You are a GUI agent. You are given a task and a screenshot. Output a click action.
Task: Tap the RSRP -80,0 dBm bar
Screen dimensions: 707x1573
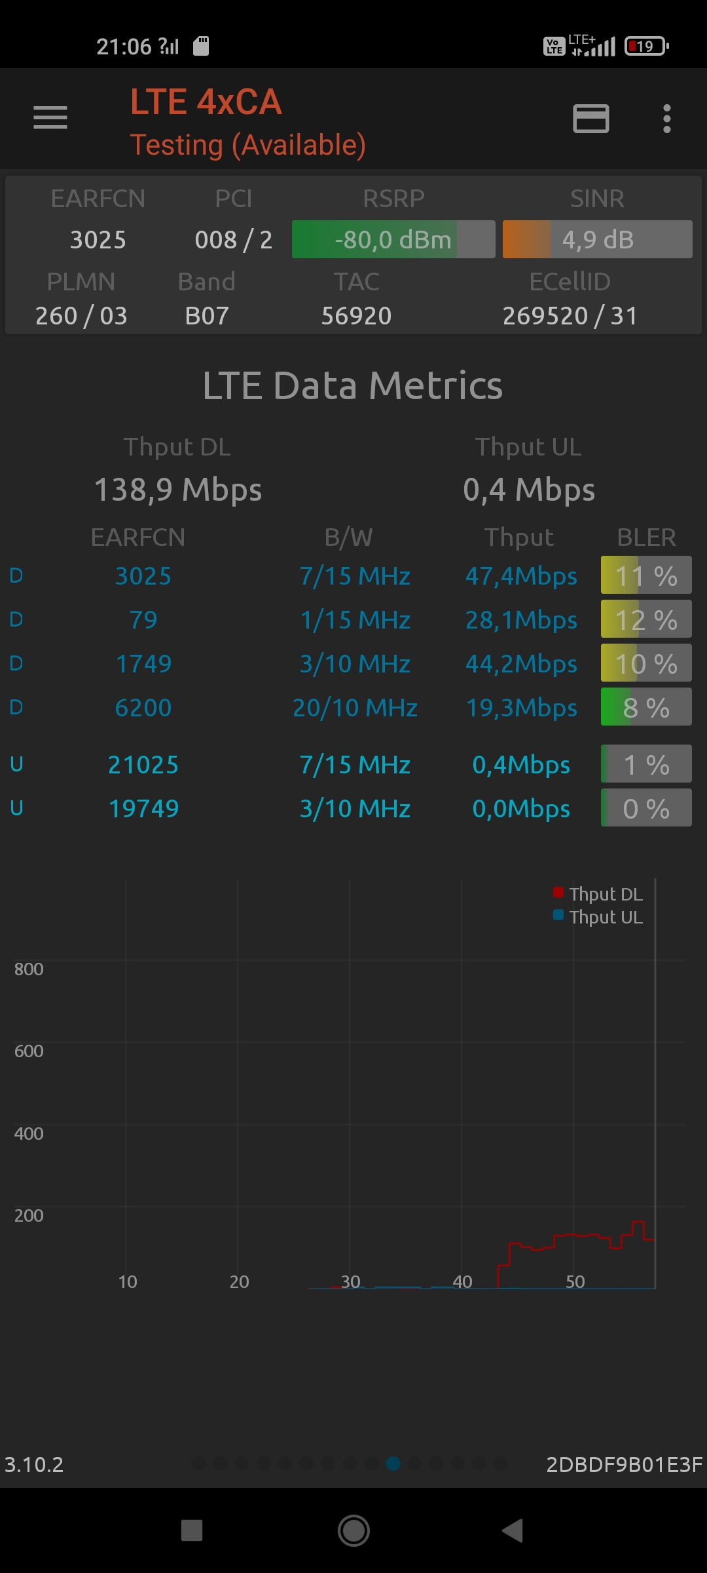coord(393,240)
